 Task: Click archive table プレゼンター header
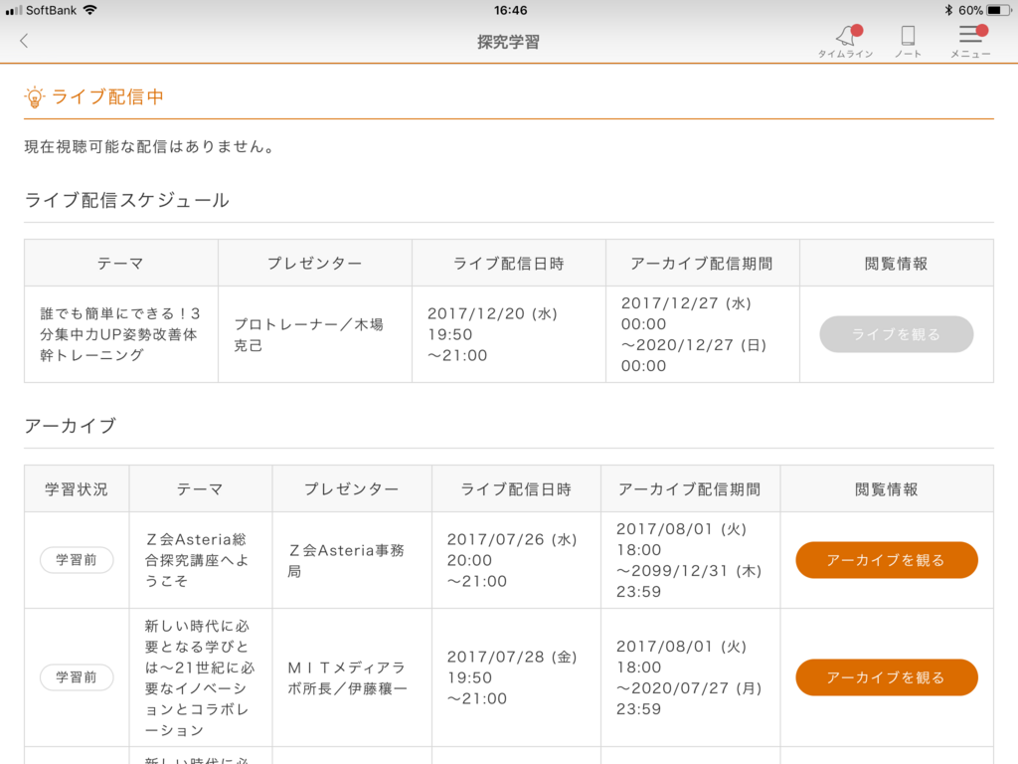352,489
